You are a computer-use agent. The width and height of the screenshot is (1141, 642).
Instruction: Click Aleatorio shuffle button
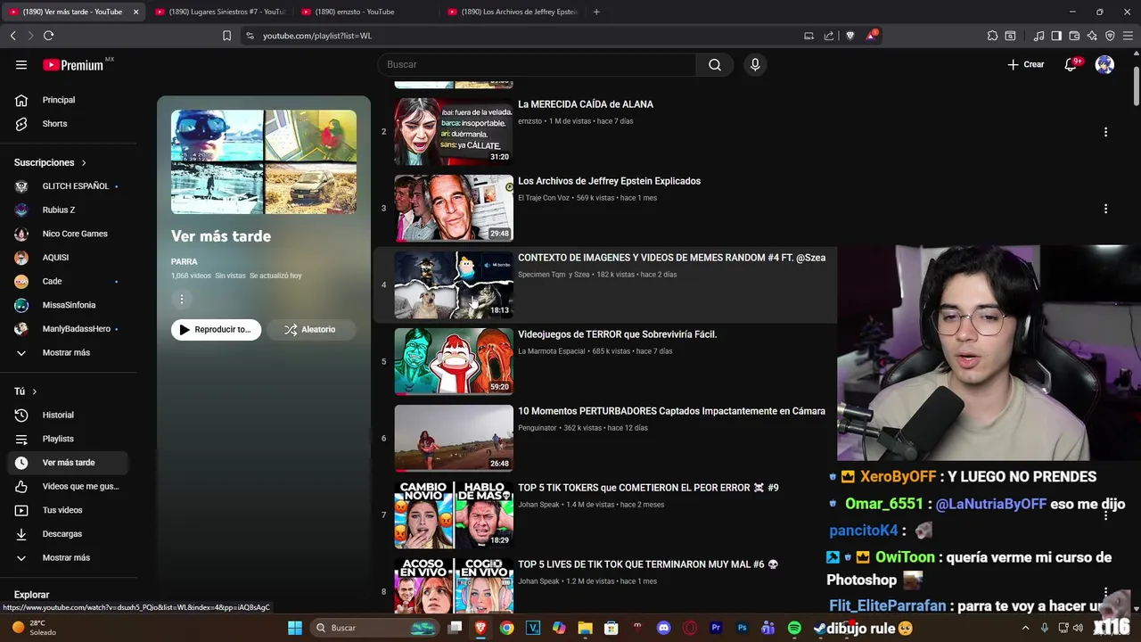tap(310, 329)
